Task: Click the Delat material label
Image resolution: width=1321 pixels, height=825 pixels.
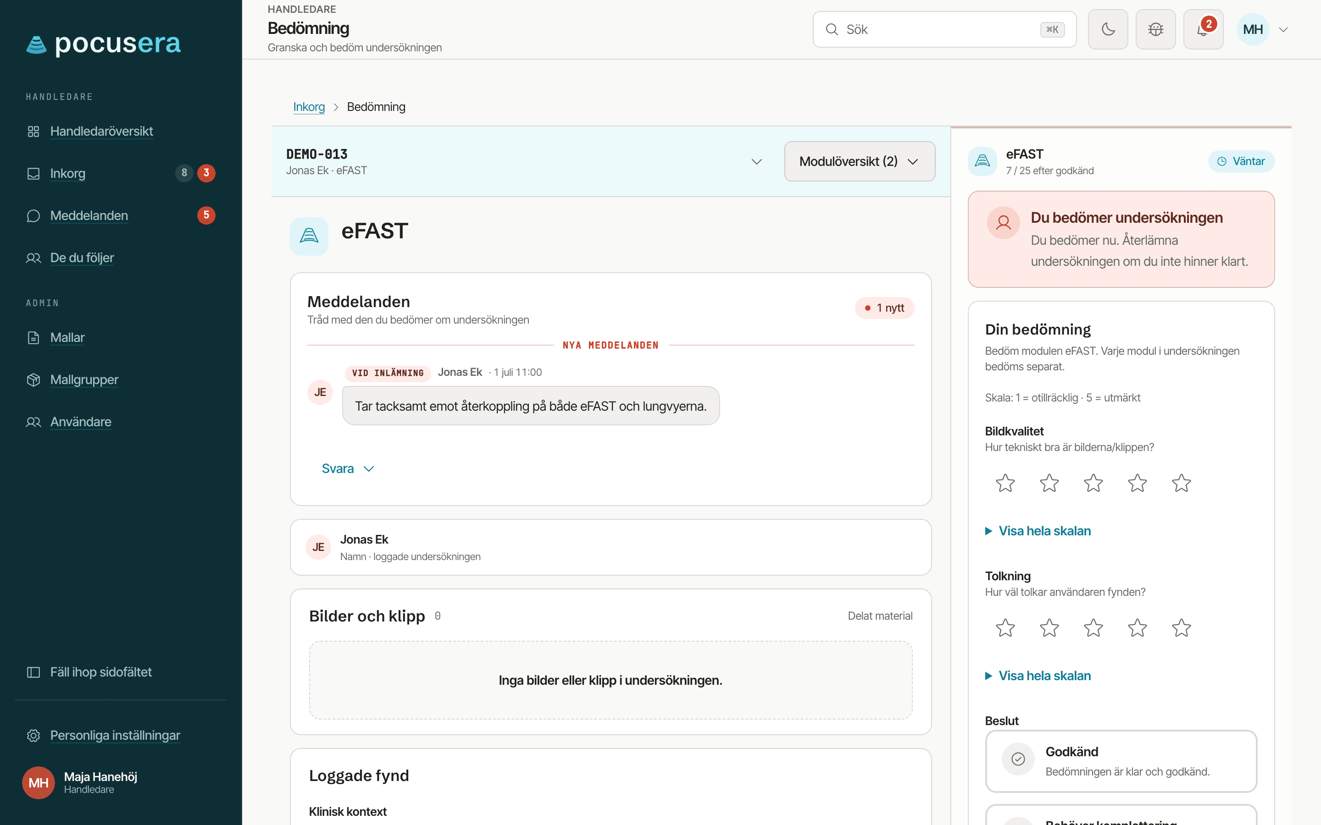Action: (x=880, y=616)
